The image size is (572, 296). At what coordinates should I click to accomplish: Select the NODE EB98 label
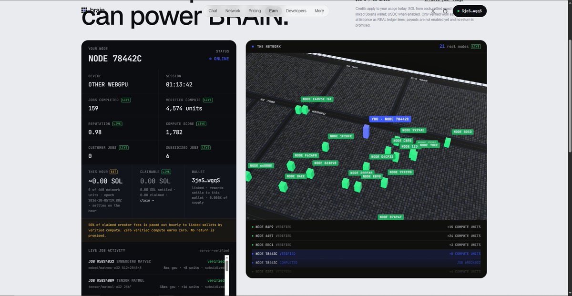[371, 176]
